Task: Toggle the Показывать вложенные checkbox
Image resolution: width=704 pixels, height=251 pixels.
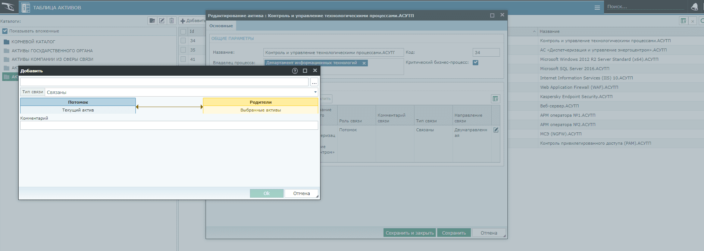Action: click(5, 31)
